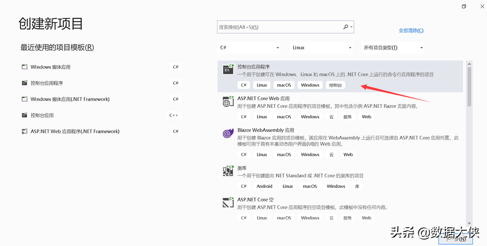Click the ASP.NET Core Empty (空) template icon
Viewport: 487px width, 246px height.
pos(228,202)
